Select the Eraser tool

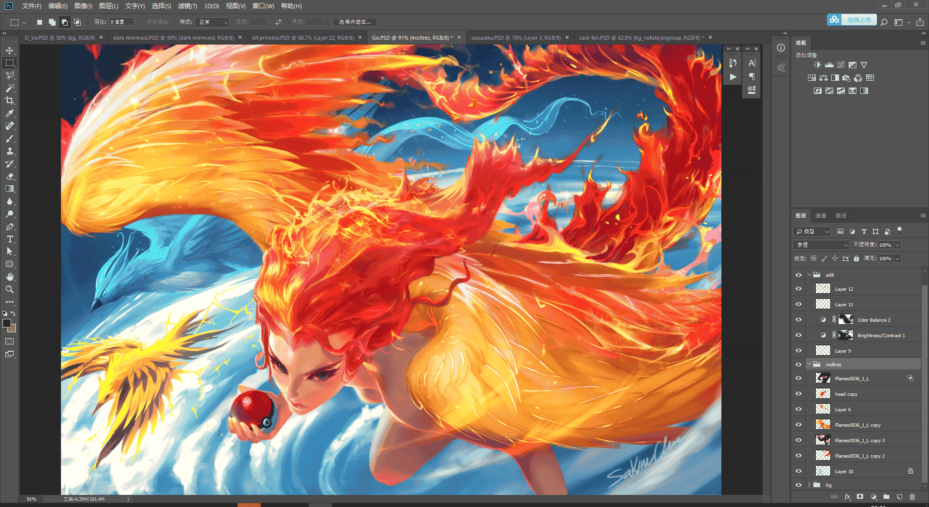click(x=10, y=176)
